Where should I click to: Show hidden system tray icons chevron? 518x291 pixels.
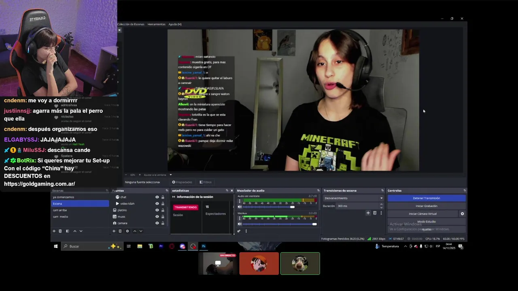(405, 246)
